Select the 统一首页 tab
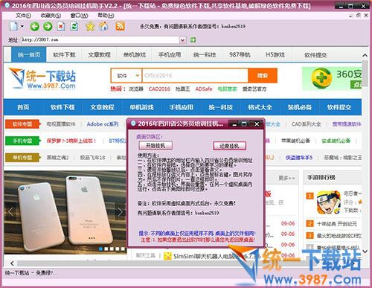 pos(29,54)
